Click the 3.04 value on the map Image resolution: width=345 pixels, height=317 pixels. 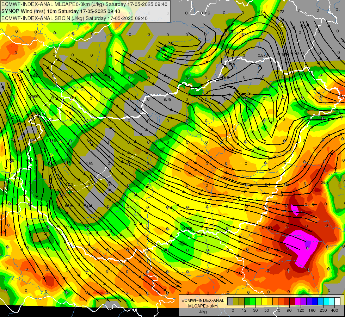pyautogui.click(x=261, y=12)
